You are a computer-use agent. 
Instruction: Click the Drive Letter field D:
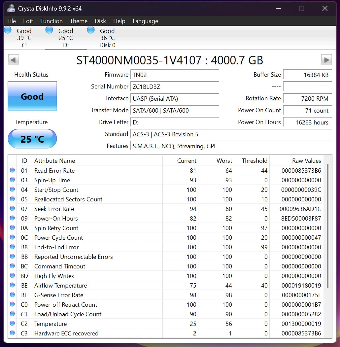click(175, 122)
